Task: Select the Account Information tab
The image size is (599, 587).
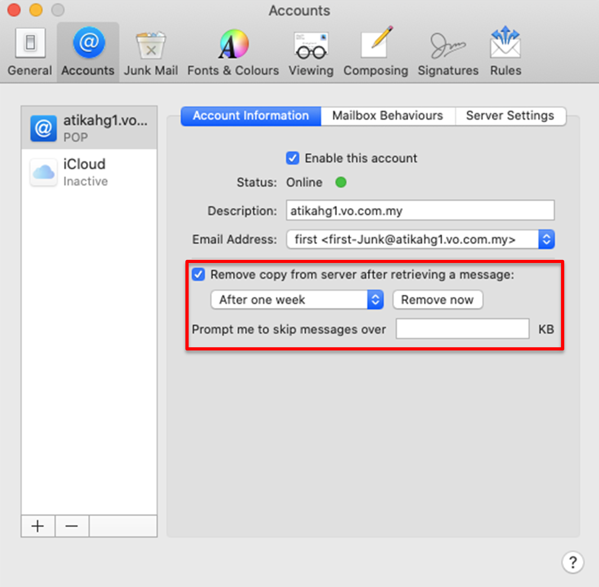Action: [x=251, y=116]
